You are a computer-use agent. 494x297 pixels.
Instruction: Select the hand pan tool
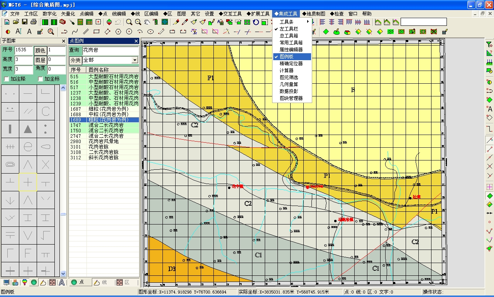click(147, 22)
